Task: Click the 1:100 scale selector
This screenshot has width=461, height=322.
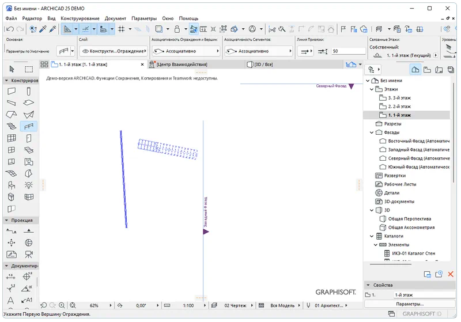Action: click(x=188, y=305)
